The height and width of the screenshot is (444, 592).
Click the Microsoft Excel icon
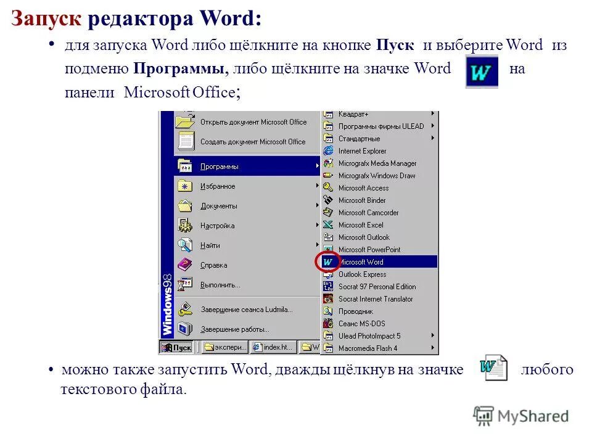coord(328,225)
